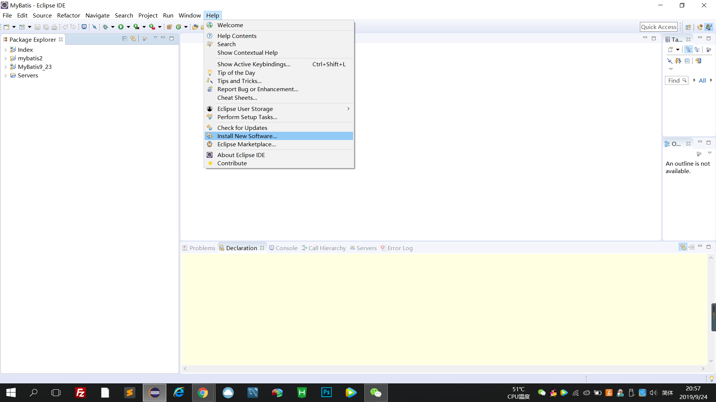Viewport: 716px width, 402px height.
Task: Choose Check for Updates entry
Action: tap(242, 128)
